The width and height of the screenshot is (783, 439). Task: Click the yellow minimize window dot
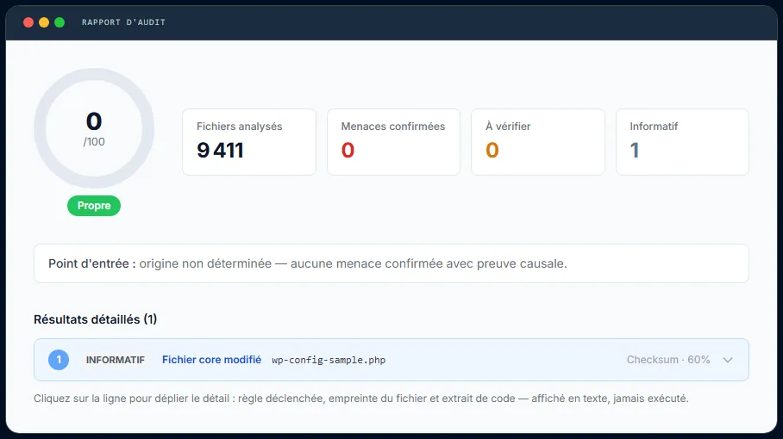[44, 22]
